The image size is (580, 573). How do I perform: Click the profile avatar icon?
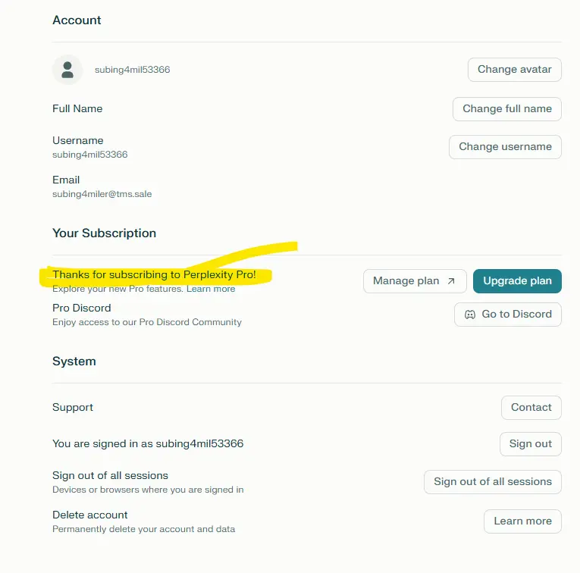(x=67, y=70)
